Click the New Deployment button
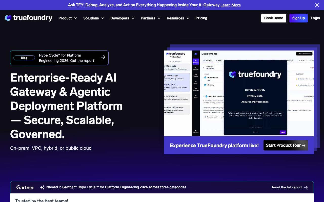This screenshot has height=202, width=324. 304,54
